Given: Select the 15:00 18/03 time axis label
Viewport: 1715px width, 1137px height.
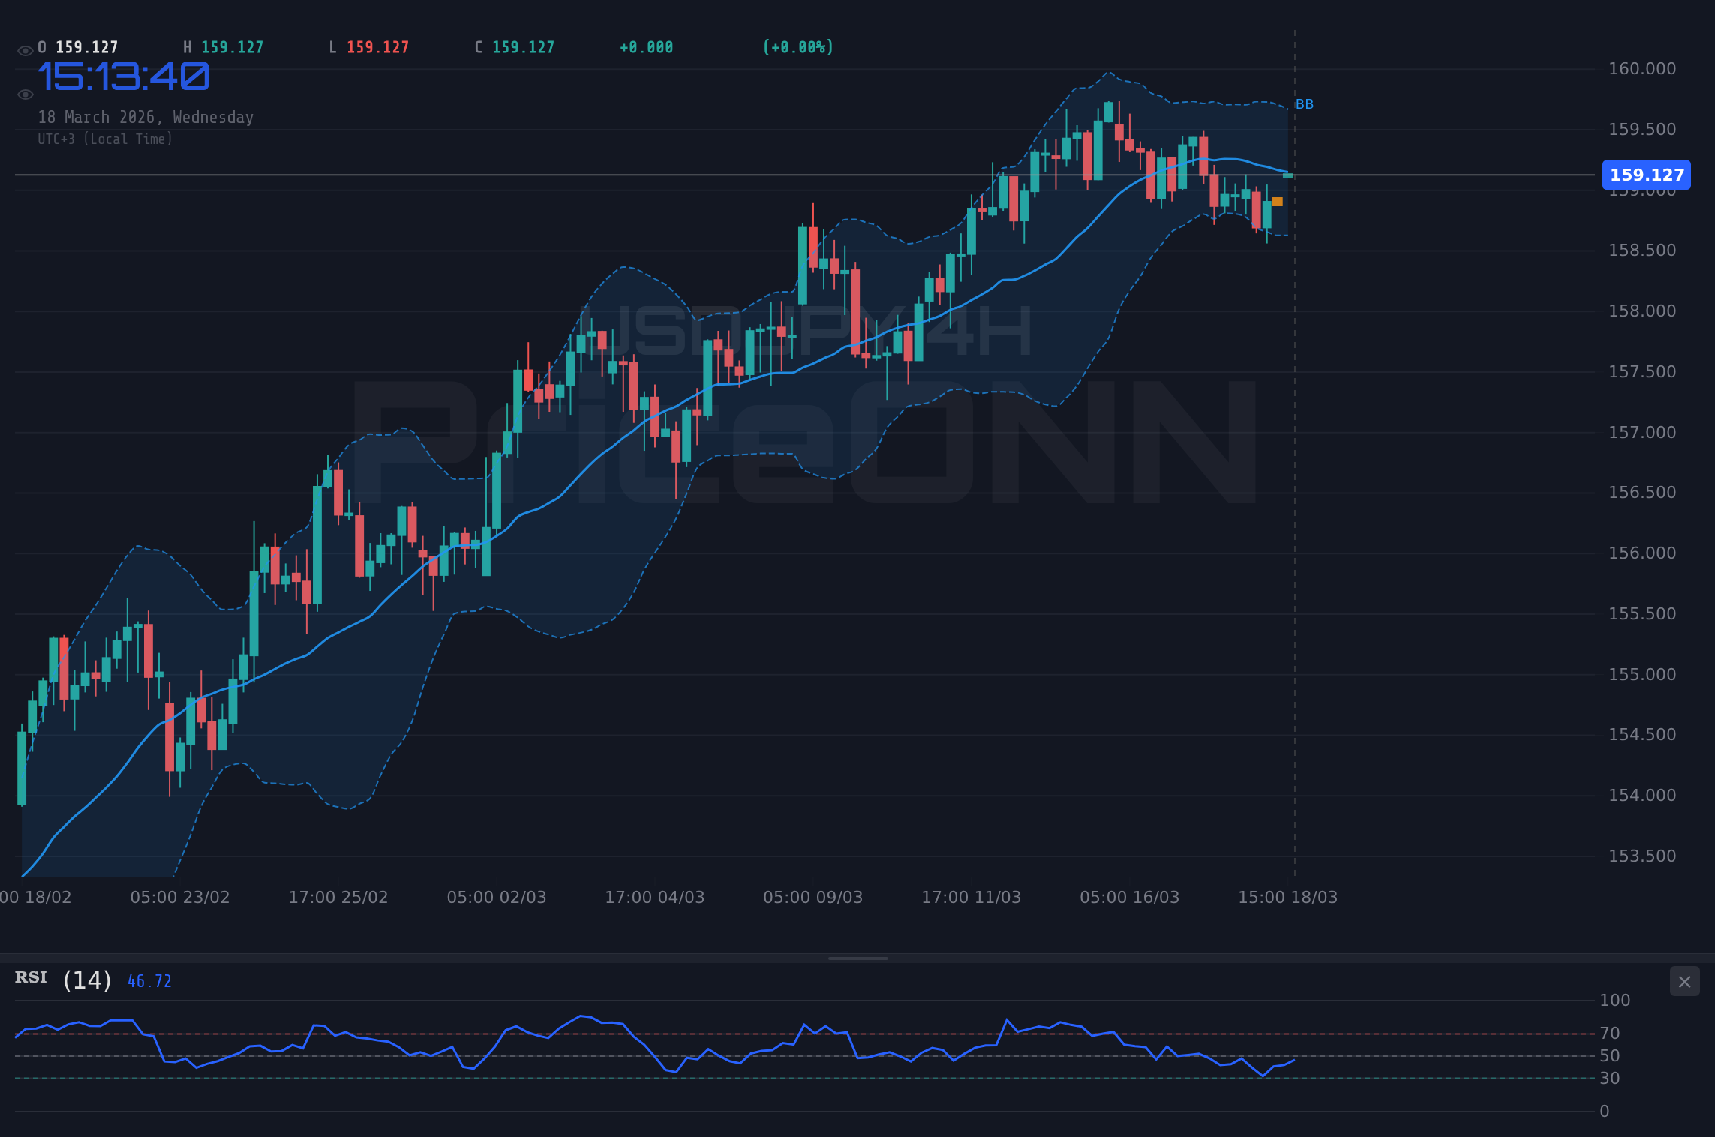Looking at the screenshot, I should (x=1288, y=897).
